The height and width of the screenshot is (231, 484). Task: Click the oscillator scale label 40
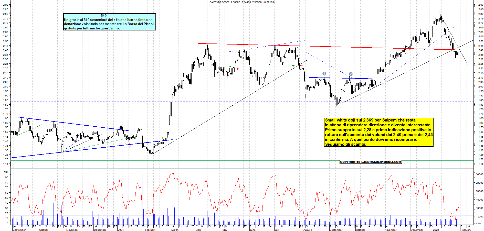(7, 203)
